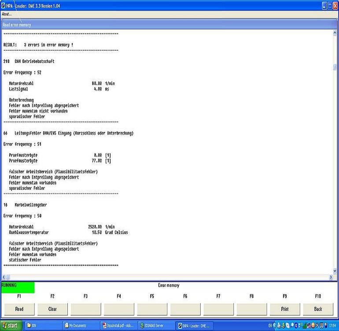Open the Windows Start menu
Image resolution: width=339 pixels, height=331 pixels.
(x=11, y=326)
